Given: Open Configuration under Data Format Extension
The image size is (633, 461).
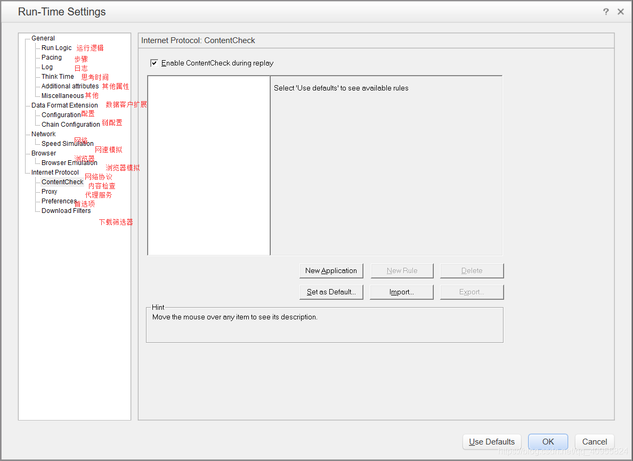Looking at the screenshot, I should click(61, 115).
